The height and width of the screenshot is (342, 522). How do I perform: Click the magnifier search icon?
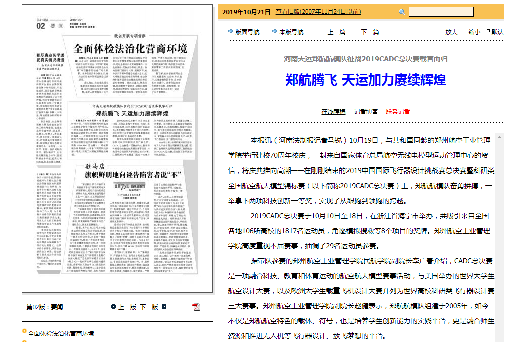(402, 12)
